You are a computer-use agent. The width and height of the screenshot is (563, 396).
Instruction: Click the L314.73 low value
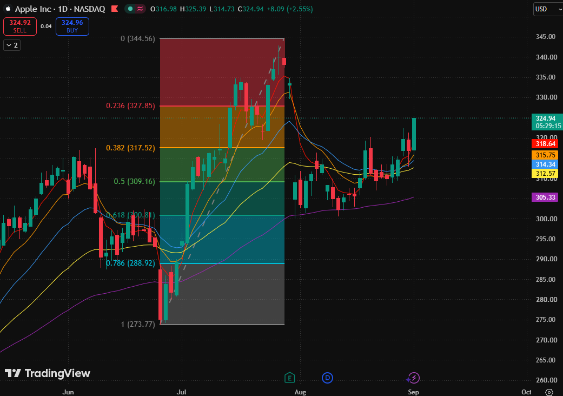[x=222, y=9]
